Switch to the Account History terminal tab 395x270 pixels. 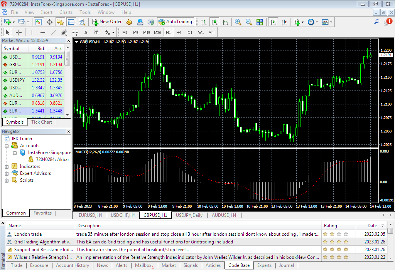[73, 265]
